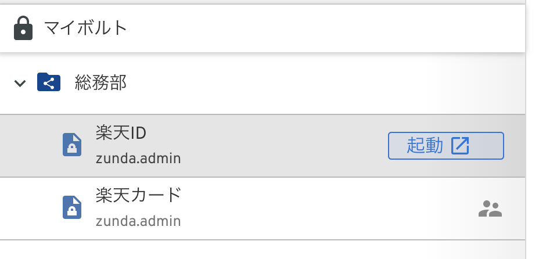Click the external-link icon in 起動 button
This screenshot has height=259, width=539.
point(460,146)
